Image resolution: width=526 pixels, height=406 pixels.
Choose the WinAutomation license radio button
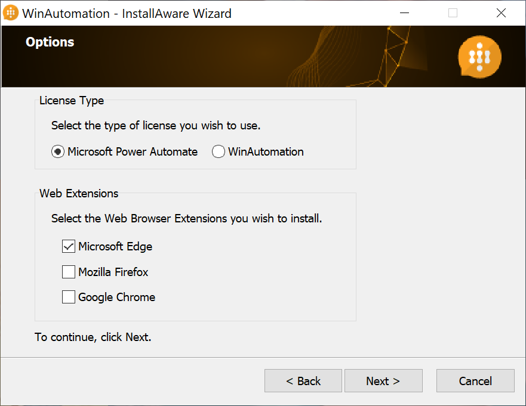tap(219, 152)
